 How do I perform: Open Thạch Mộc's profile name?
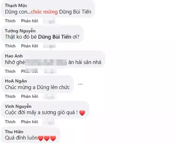click(x=16, y=6)
